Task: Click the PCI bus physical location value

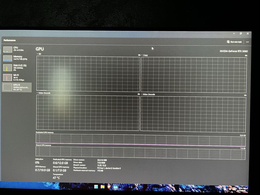Action: (109, 168)
